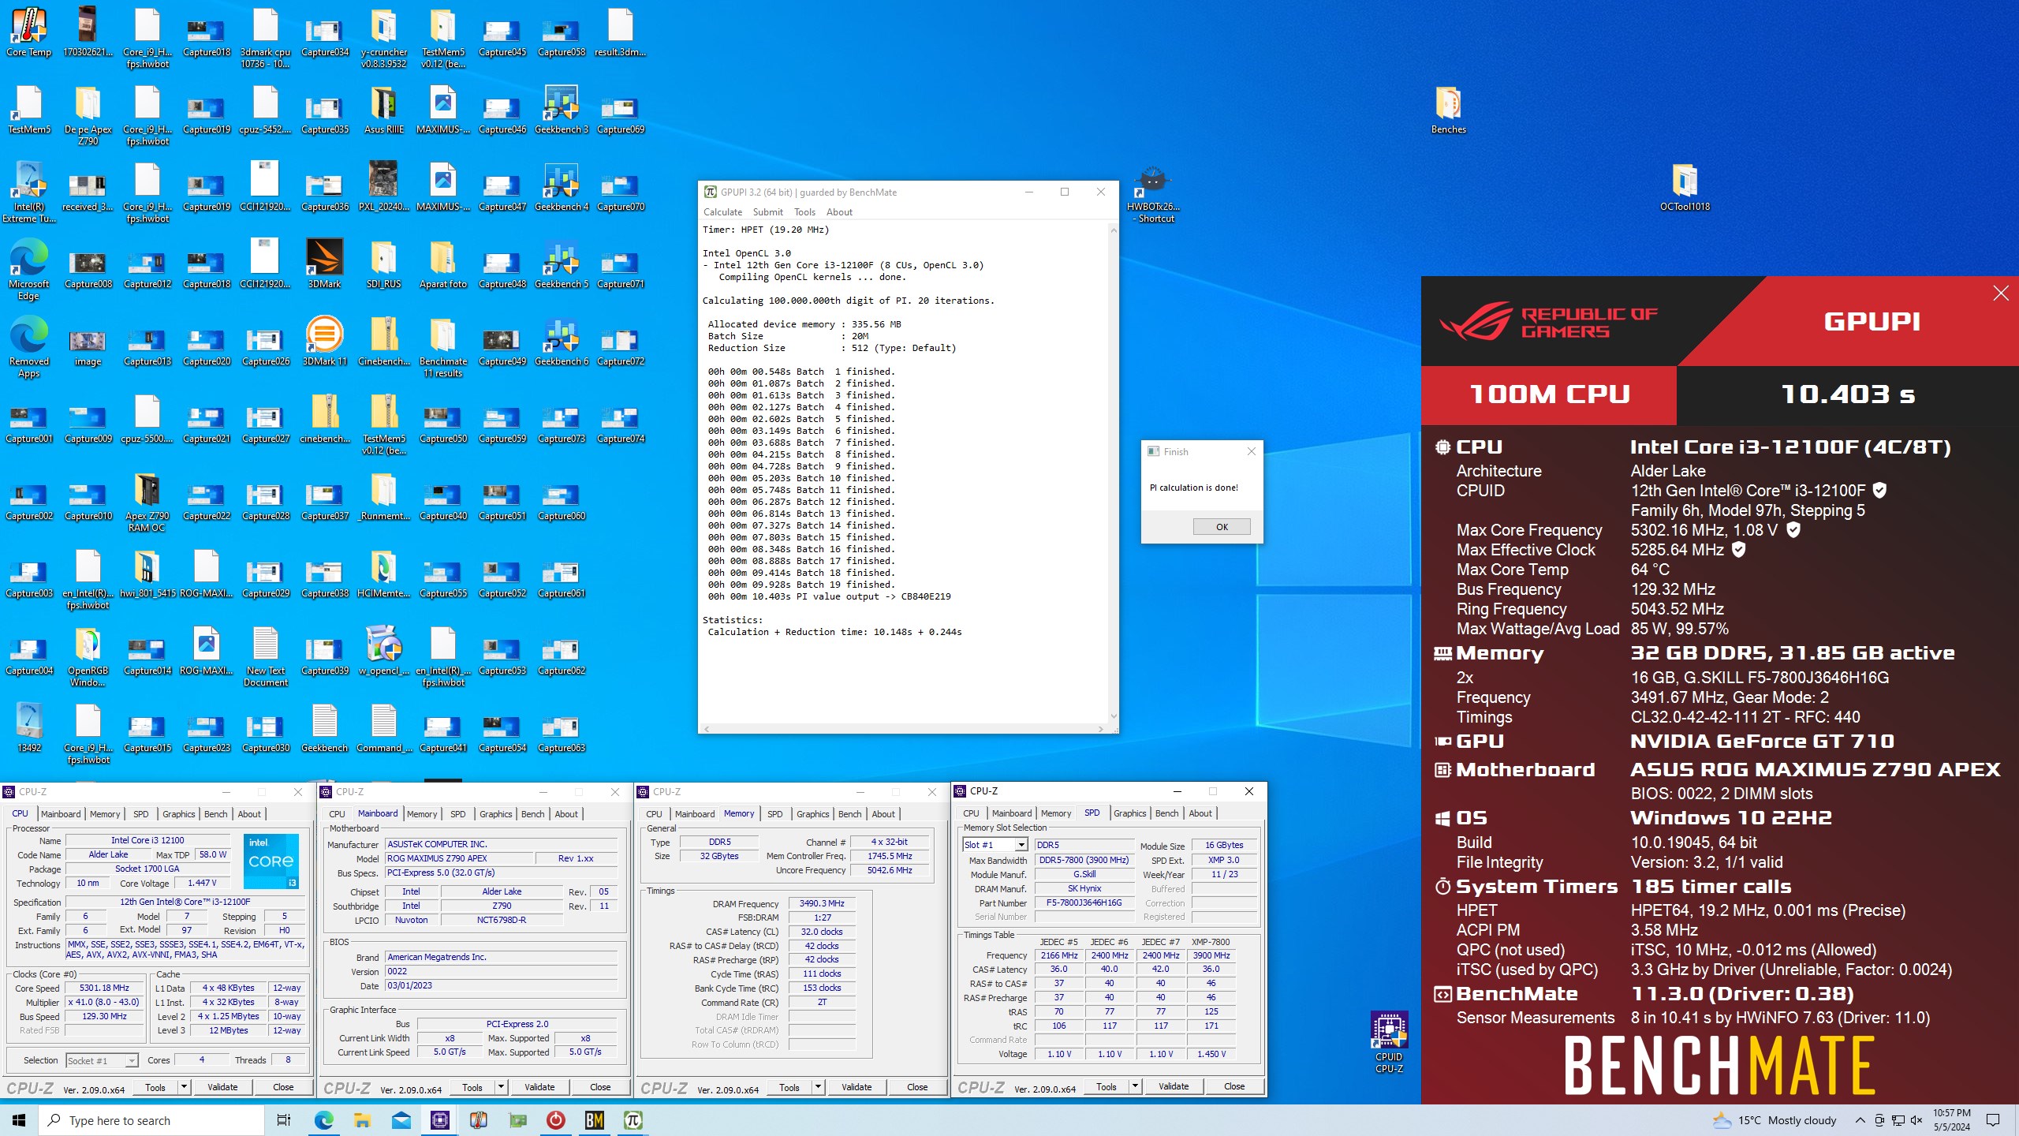Open the Aparat foto folder
The width and height of the screenshot is (2019, 1136).
pyautogui.click(x=442, y=264)
